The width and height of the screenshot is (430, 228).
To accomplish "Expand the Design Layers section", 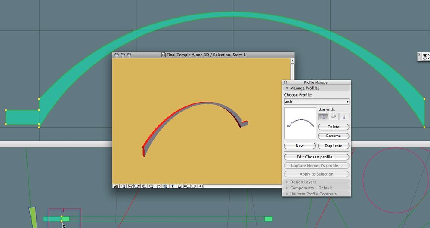I will point(287,182).
